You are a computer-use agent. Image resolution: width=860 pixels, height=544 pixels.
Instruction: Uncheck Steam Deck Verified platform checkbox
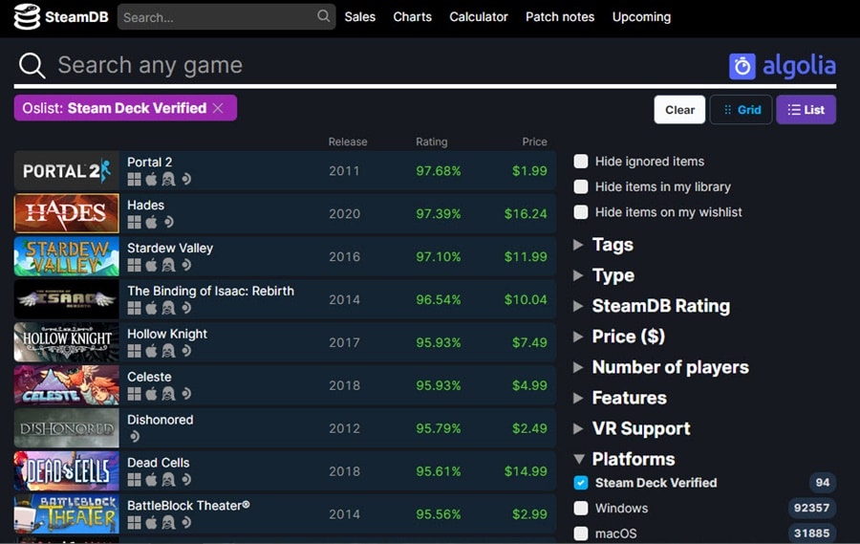[581, 483]
